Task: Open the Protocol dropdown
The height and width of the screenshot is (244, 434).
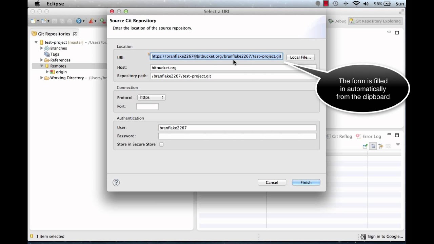Action: tap(152, 97)
